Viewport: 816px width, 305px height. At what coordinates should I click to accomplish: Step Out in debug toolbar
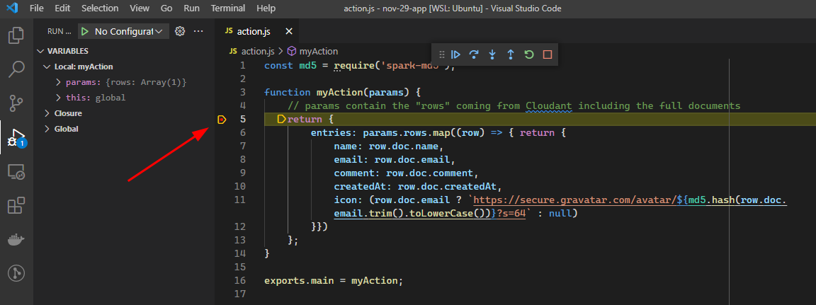pos(511,54)
